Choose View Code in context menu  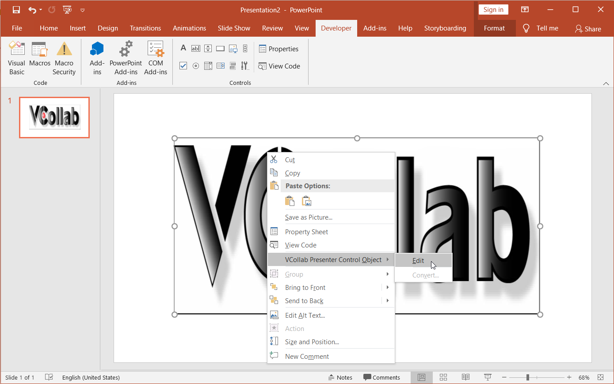coord(331,245)
